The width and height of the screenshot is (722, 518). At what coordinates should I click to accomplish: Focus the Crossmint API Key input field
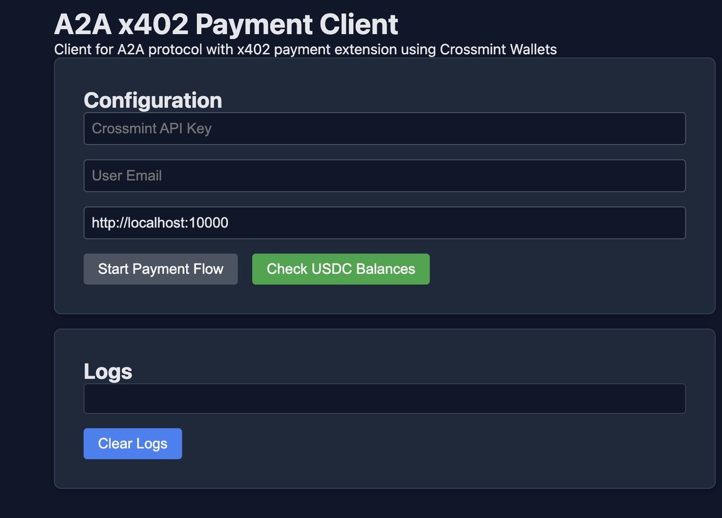[x=384, y=129]
